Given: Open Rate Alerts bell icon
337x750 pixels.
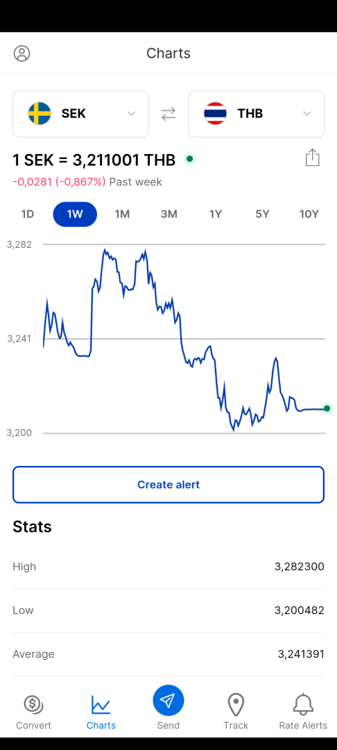Looking at the screenshot, I should (303, 704).
